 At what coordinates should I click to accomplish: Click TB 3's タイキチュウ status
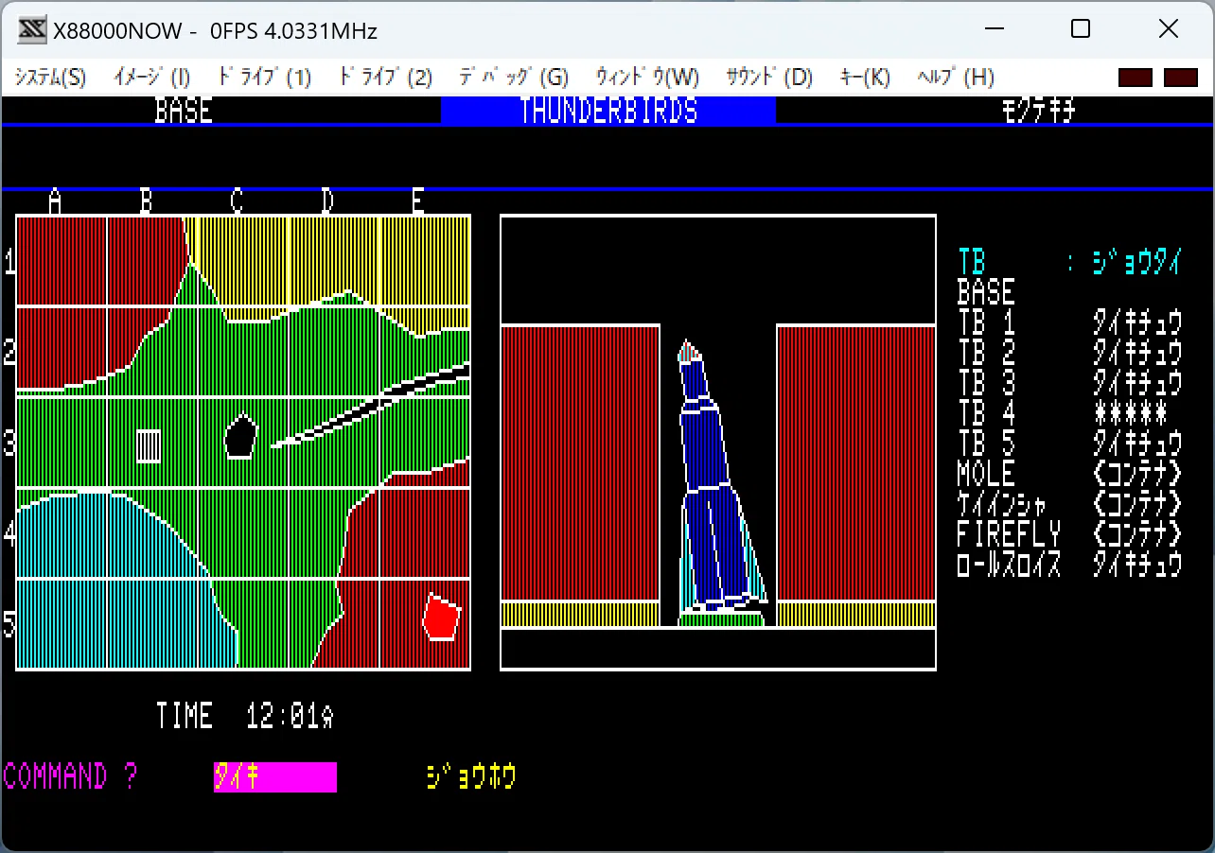pyautogui.click(x=1137, y=383)
